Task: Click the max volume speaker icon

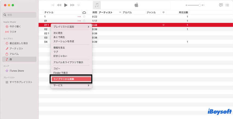Action: tap(203, 5)
